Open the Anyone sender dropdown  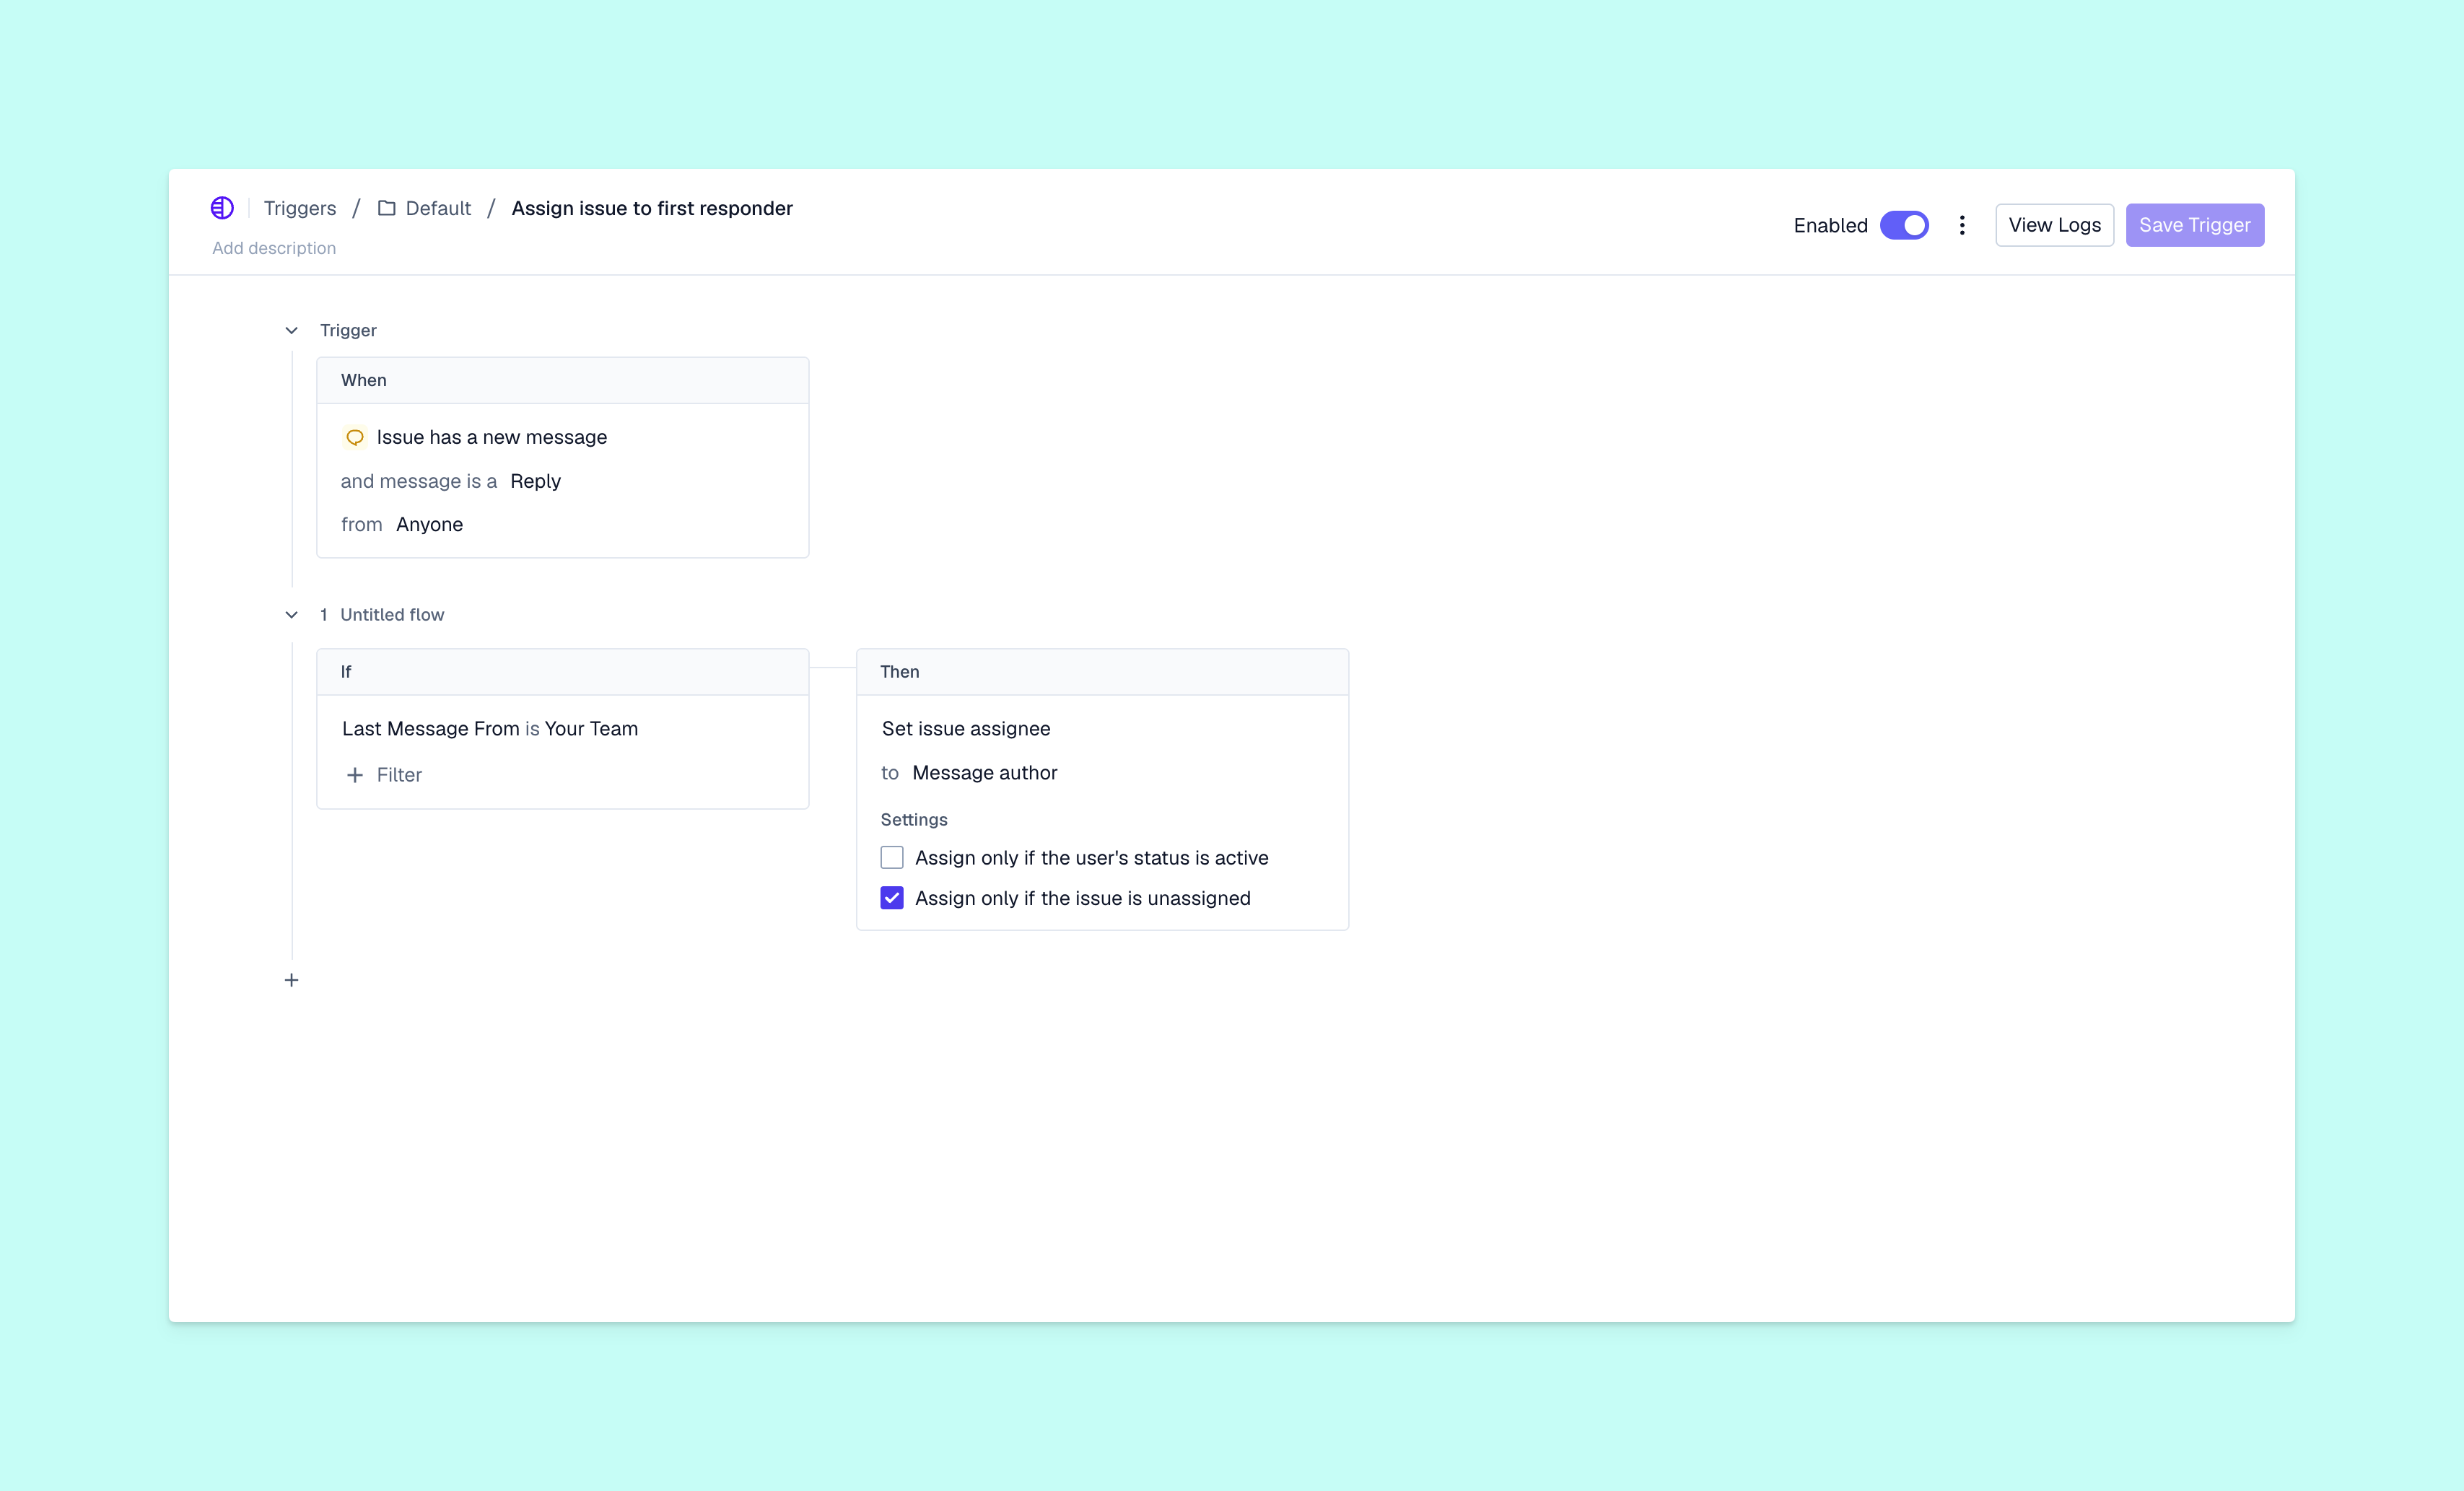pyautogui.click(x=429, y=524)
